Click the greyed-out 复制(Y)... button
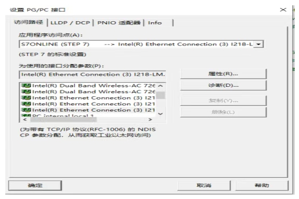This screenshot has width=299, height=199. [223, 101]
